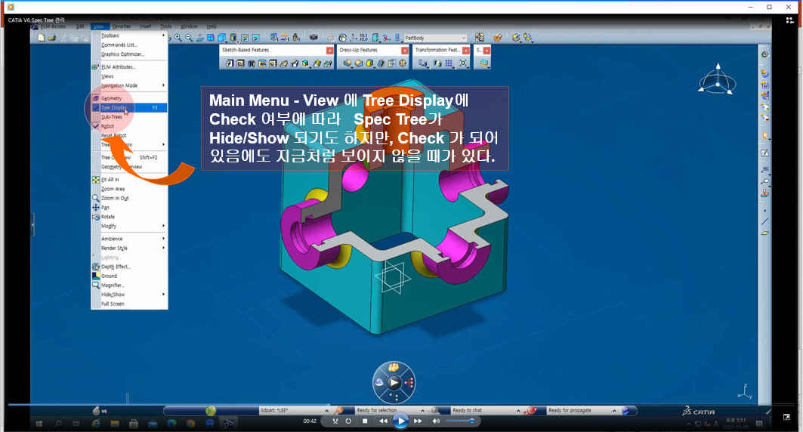Click the Rotate entry in View menu
This screenshot has height=432, width=803.
pyautogui.click(x=108, y=217)
